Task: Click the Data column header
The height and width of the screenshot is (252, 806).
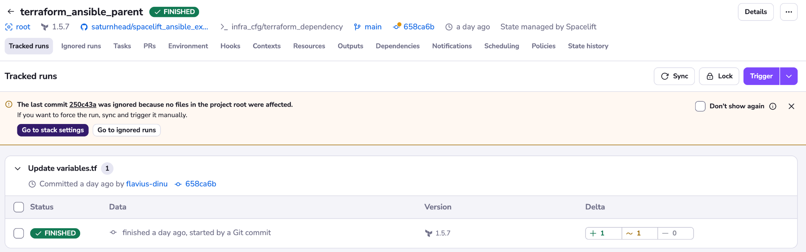Action: 118,207
